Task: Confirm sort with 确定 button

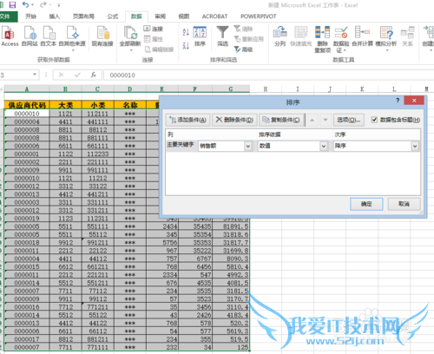Action: [x=366, y=204]
